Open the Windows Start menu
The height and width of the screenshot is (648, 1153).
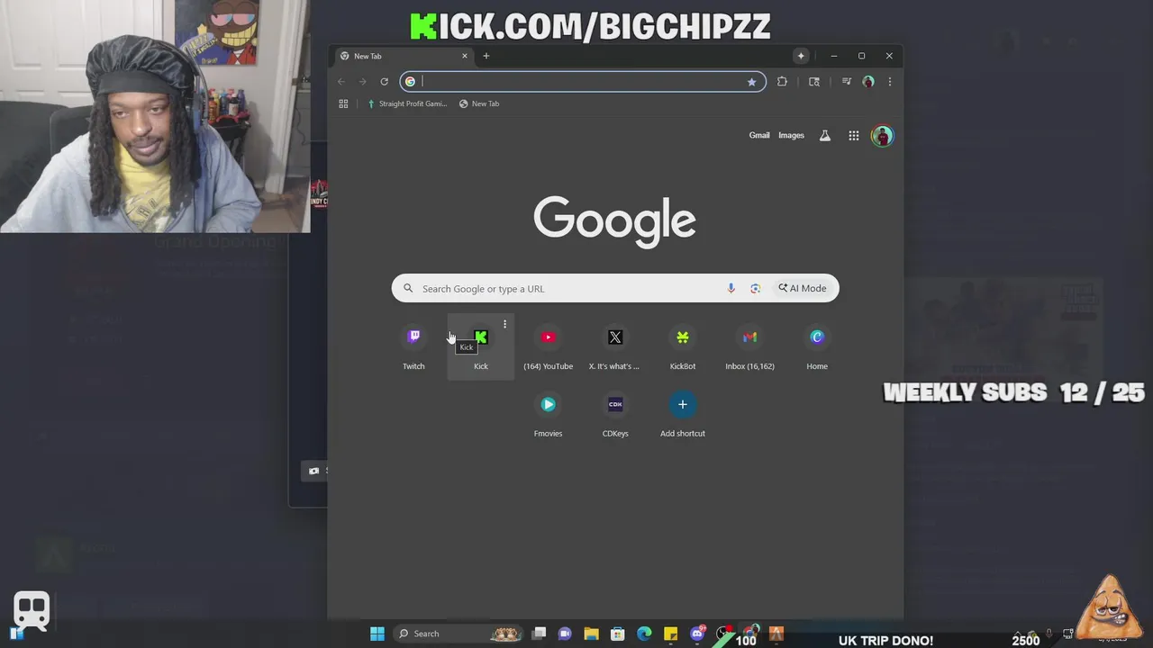[x=377, y=634]
